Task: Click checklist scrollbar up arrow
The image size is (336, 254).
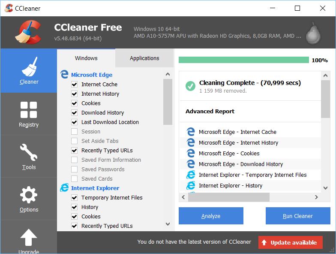Action: (168, 74)
